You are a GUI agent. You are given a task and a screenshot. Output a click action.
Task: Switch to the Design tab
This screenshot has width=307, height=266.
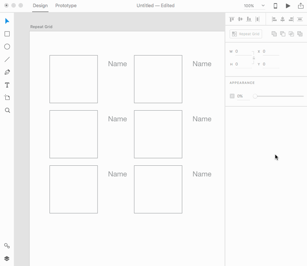click(40, 6)
